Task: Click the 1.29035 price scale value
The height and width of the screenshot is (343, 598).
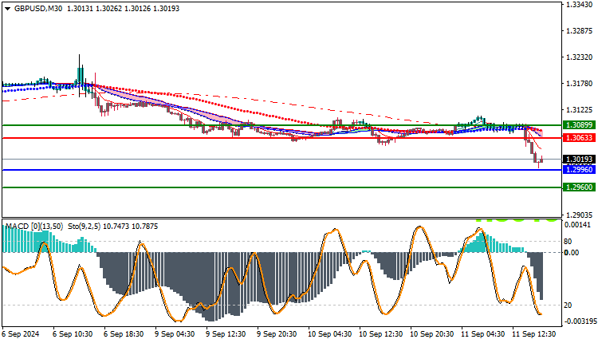Action: 580,215
